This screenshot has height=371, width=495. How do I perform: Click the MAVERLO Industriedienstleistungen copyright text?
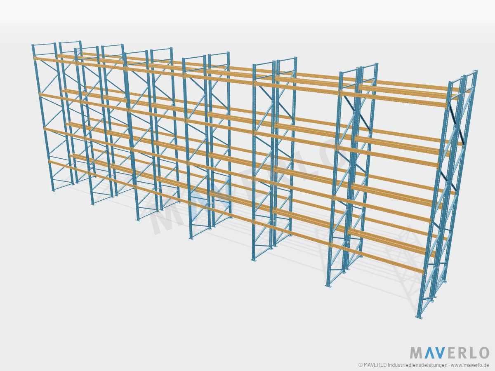coord(405,365)
